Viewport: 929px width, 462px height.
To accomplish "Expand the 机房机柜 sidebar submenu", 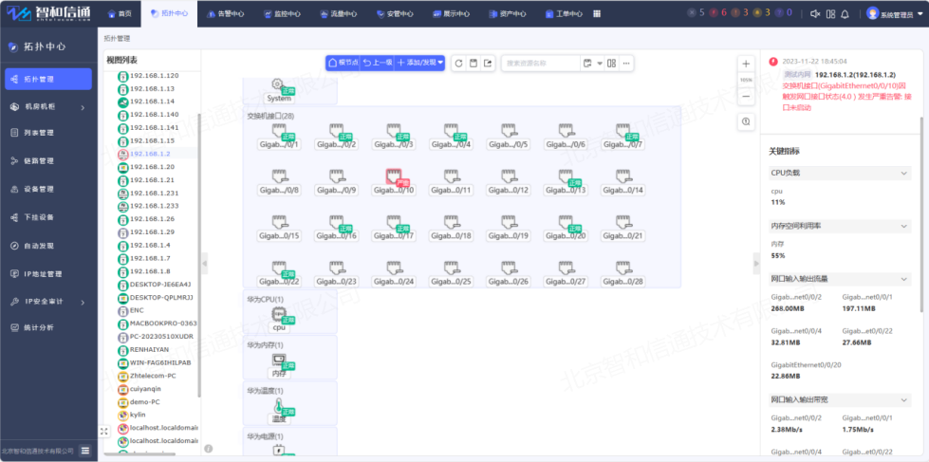I will 83,107.
